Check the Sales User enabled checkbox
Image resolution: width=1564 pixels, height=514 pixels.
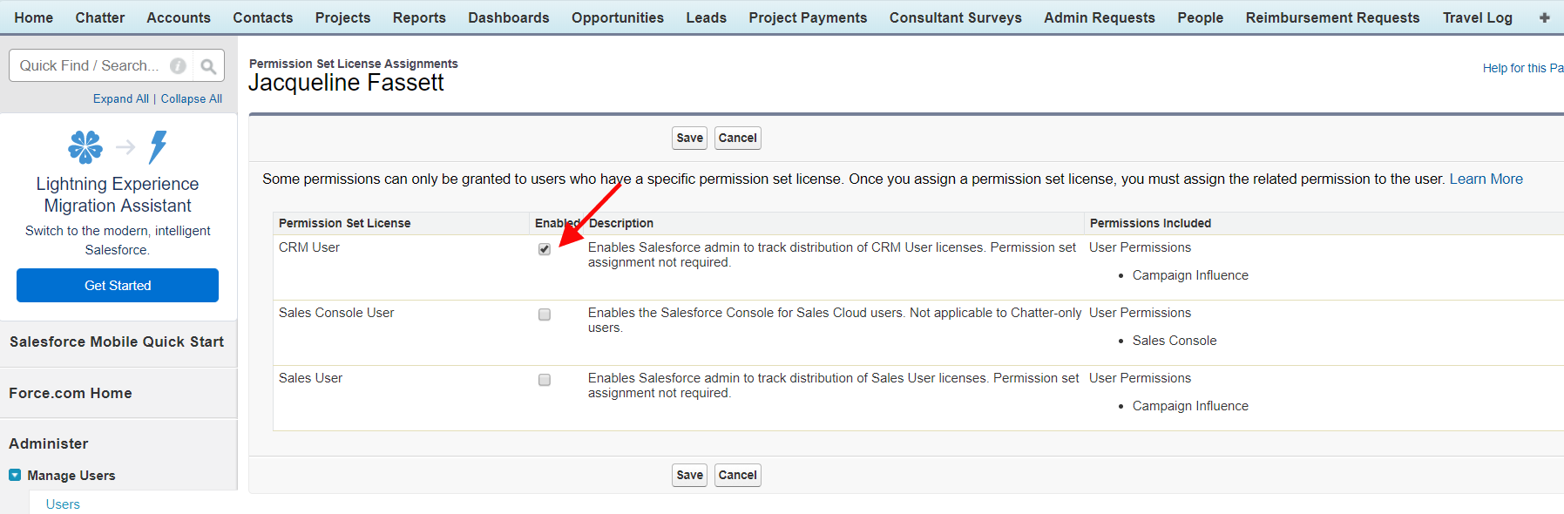click(x=545, y=380)
